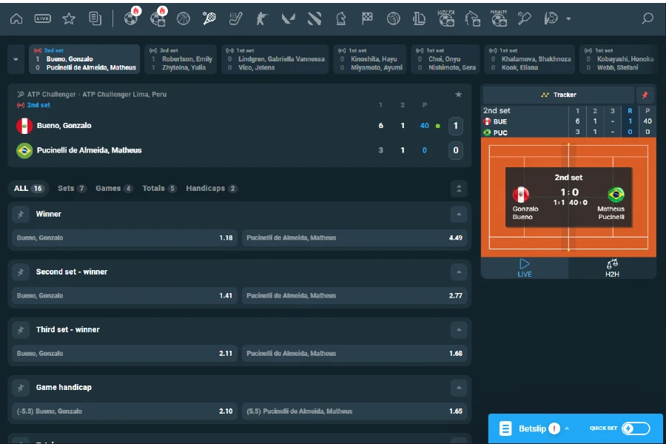
Task: Pin the Tracker panel with the pin icon
Action: pyautogui.click(x=645, y=96)
